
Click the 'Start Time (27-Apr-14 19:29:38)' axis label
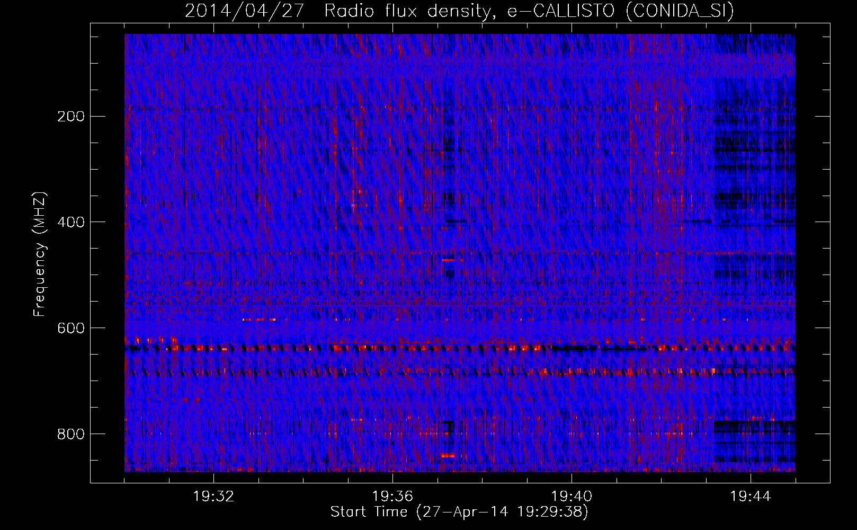[459, 512]
